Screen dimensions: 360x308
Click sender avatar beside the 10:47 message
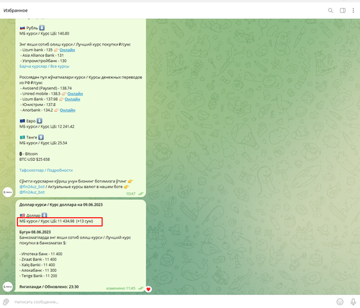(x=8, y=192)
